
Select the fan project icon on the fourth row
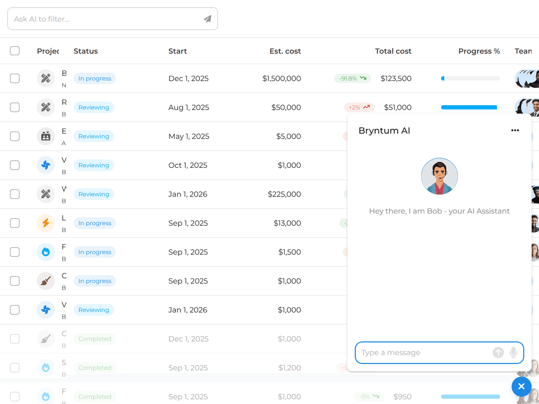(x=45, y=165)
